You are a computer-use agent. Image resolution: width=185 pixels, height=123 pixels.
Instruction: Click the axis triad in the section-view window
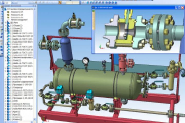101,47
